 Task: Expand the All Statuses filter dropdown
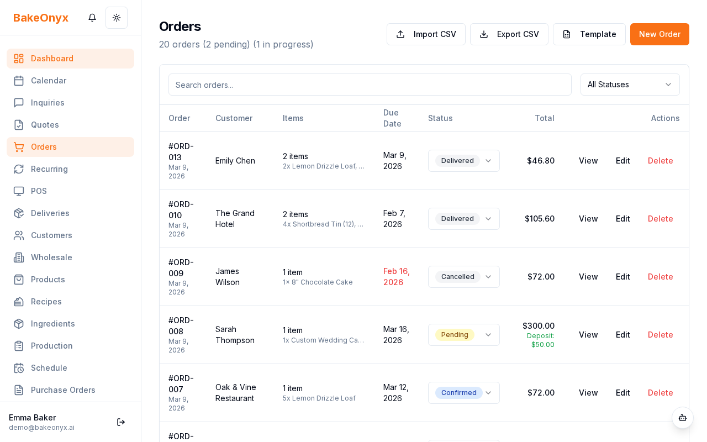click(x=630, y=85)
